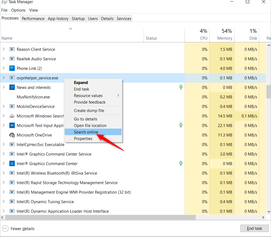Go to the Startup tab

click(x=78, y=19)
